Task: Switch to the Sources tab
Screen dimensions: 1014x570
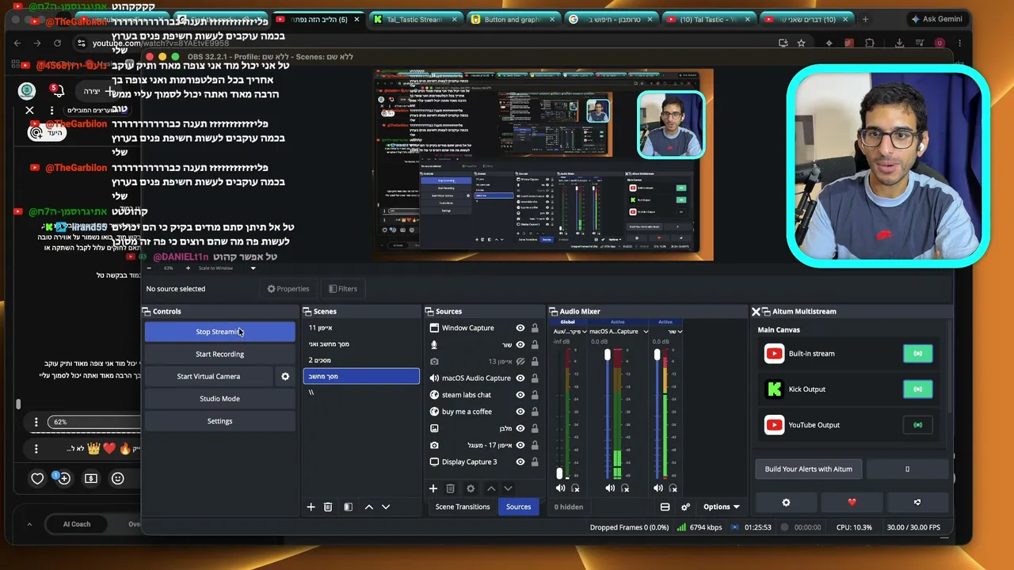Action: click(519, 507)
